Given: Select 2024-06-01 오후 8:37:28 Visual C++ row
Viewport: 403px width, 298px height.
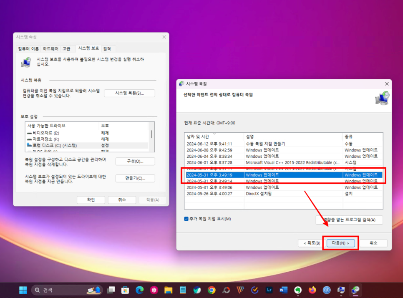Looking at the screenshot, I should tap(284, 162).
